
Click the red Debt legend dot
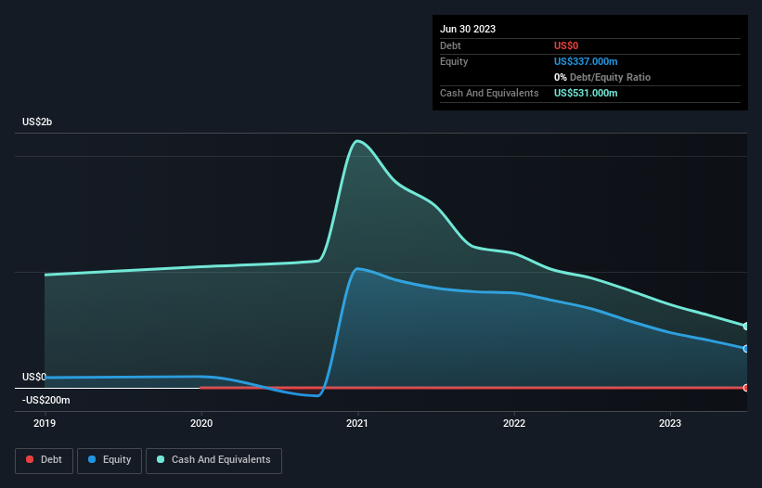[30, 459]
